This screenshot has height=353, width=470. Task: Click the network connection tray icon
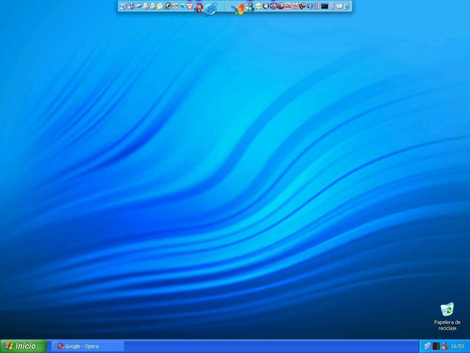click(x=427, y=346)
